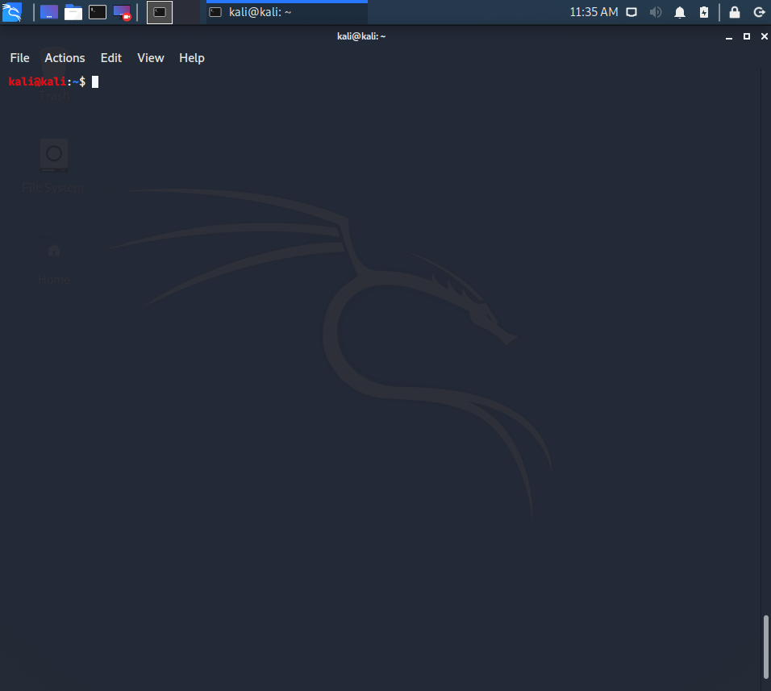Open the display settings tray icon
The height and width of the screenshot is (691, 771).
click(x=631, y=12)
